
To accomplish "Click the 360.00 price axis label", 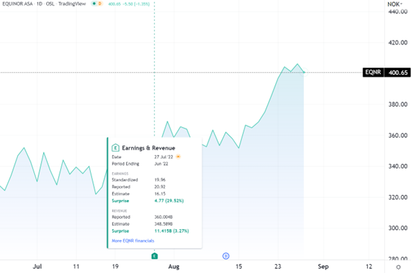I will click(x=398, y=135).
